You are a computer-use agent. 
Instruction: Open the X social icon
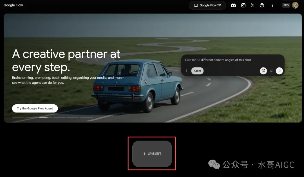[252, 5]
